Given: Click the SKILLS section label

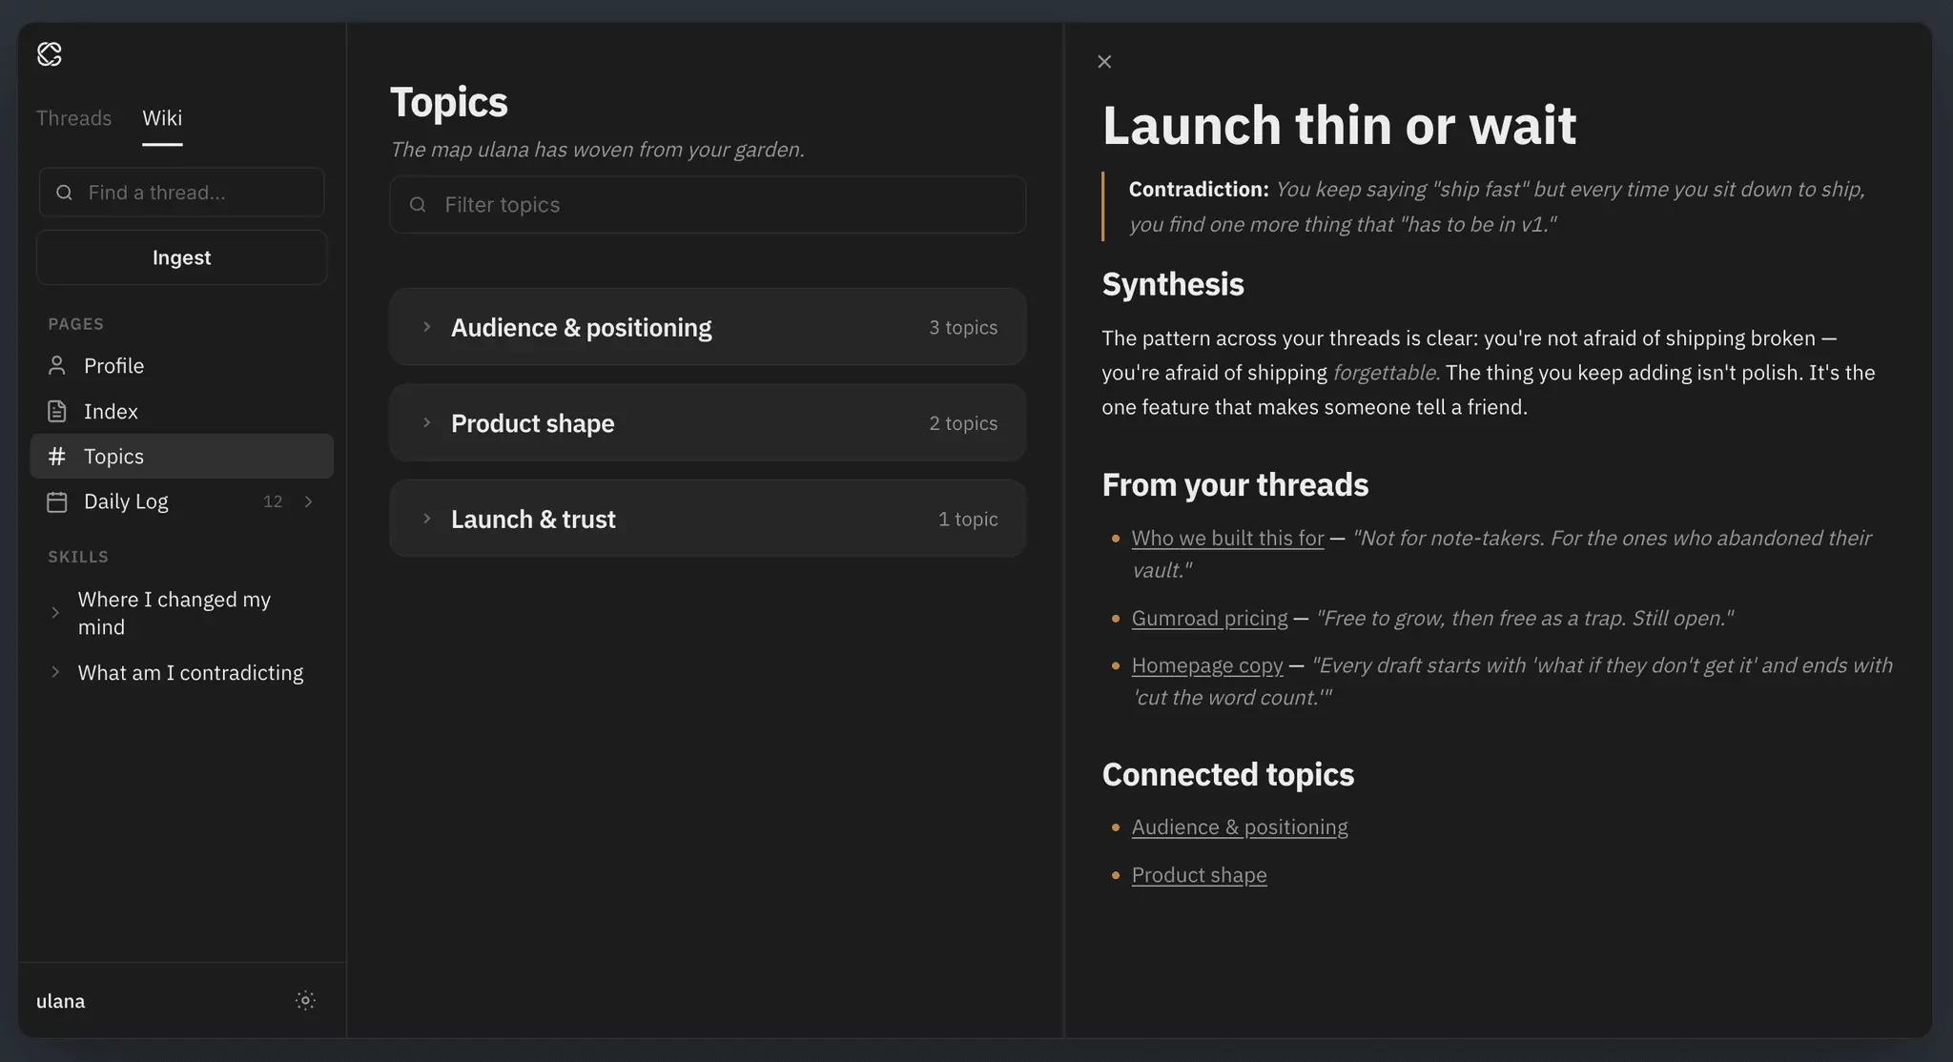Looking at the screenshot, I should click(78, 557).
